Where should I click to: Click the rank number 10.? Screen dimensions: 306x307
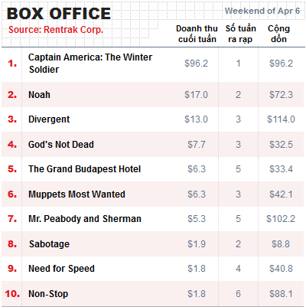pos(12,294)
